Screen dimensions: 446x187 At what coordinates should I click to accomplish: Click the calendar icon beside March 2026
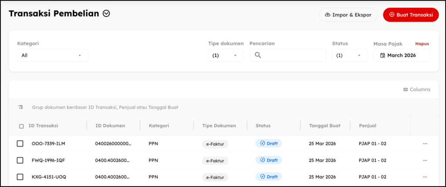pyautogui.click(x=382, y=56)
